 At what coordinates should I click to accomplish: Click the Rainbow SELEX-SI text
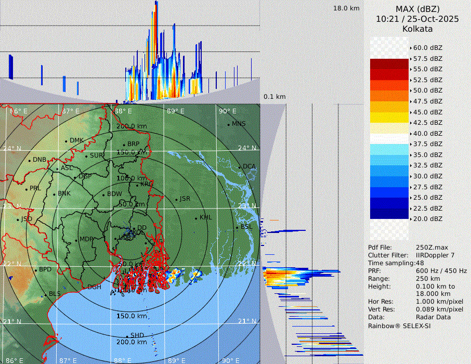point(399,326)
